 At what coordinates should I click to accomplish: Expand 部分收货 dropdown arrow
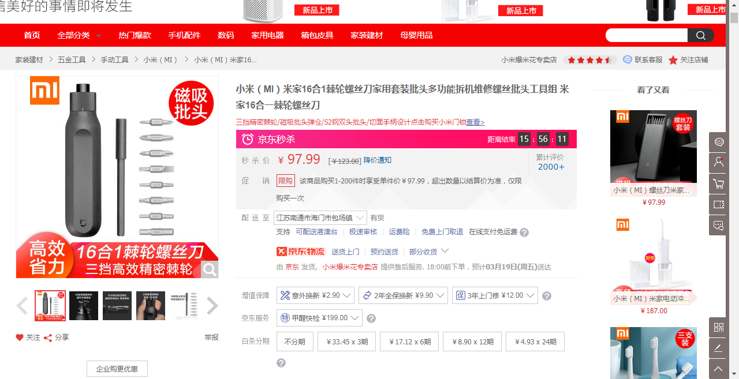(x=445, y=251)
